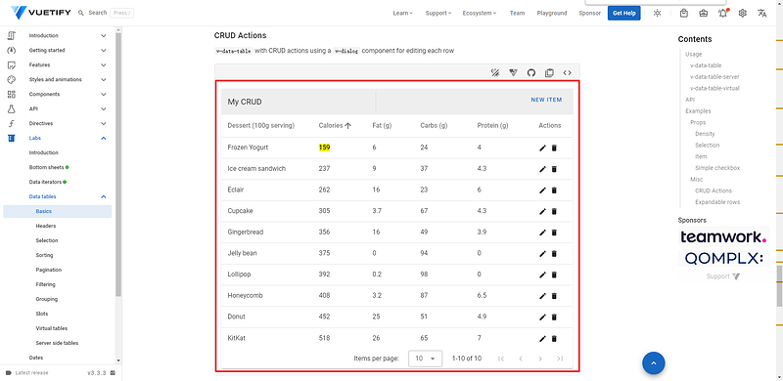The height and width of the screenshot is (381, 783).
Task: Click the NEW ITEM button
Action: click(546, 100)
